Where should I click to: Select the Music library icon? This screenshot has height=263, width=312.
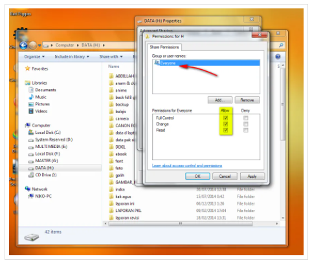[x=31, y=97]
